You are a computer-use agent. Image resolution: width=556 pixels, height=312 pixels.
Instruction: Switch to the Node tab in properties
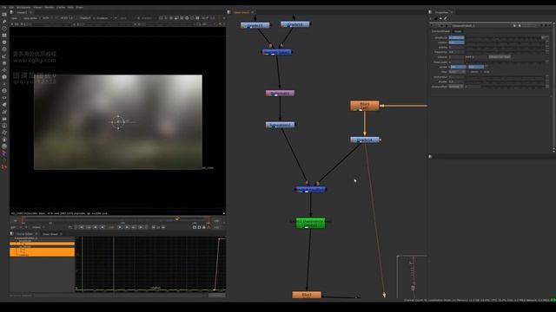point(458,31)
